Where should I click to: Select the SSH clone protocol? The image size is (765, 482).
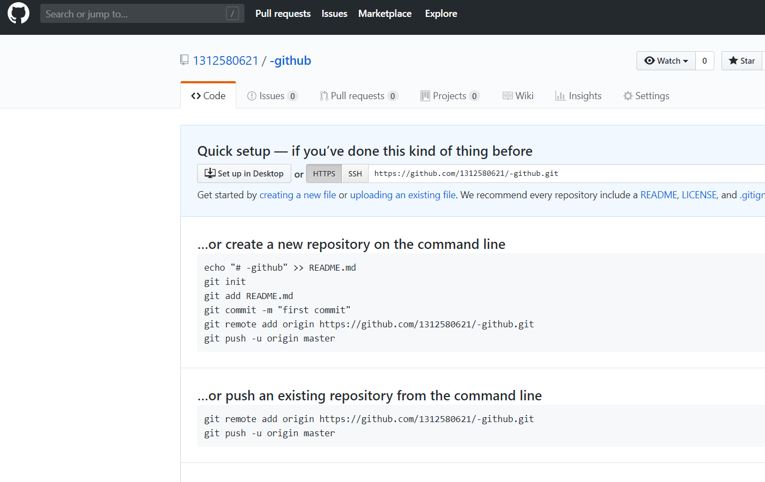tap(355, 174)
